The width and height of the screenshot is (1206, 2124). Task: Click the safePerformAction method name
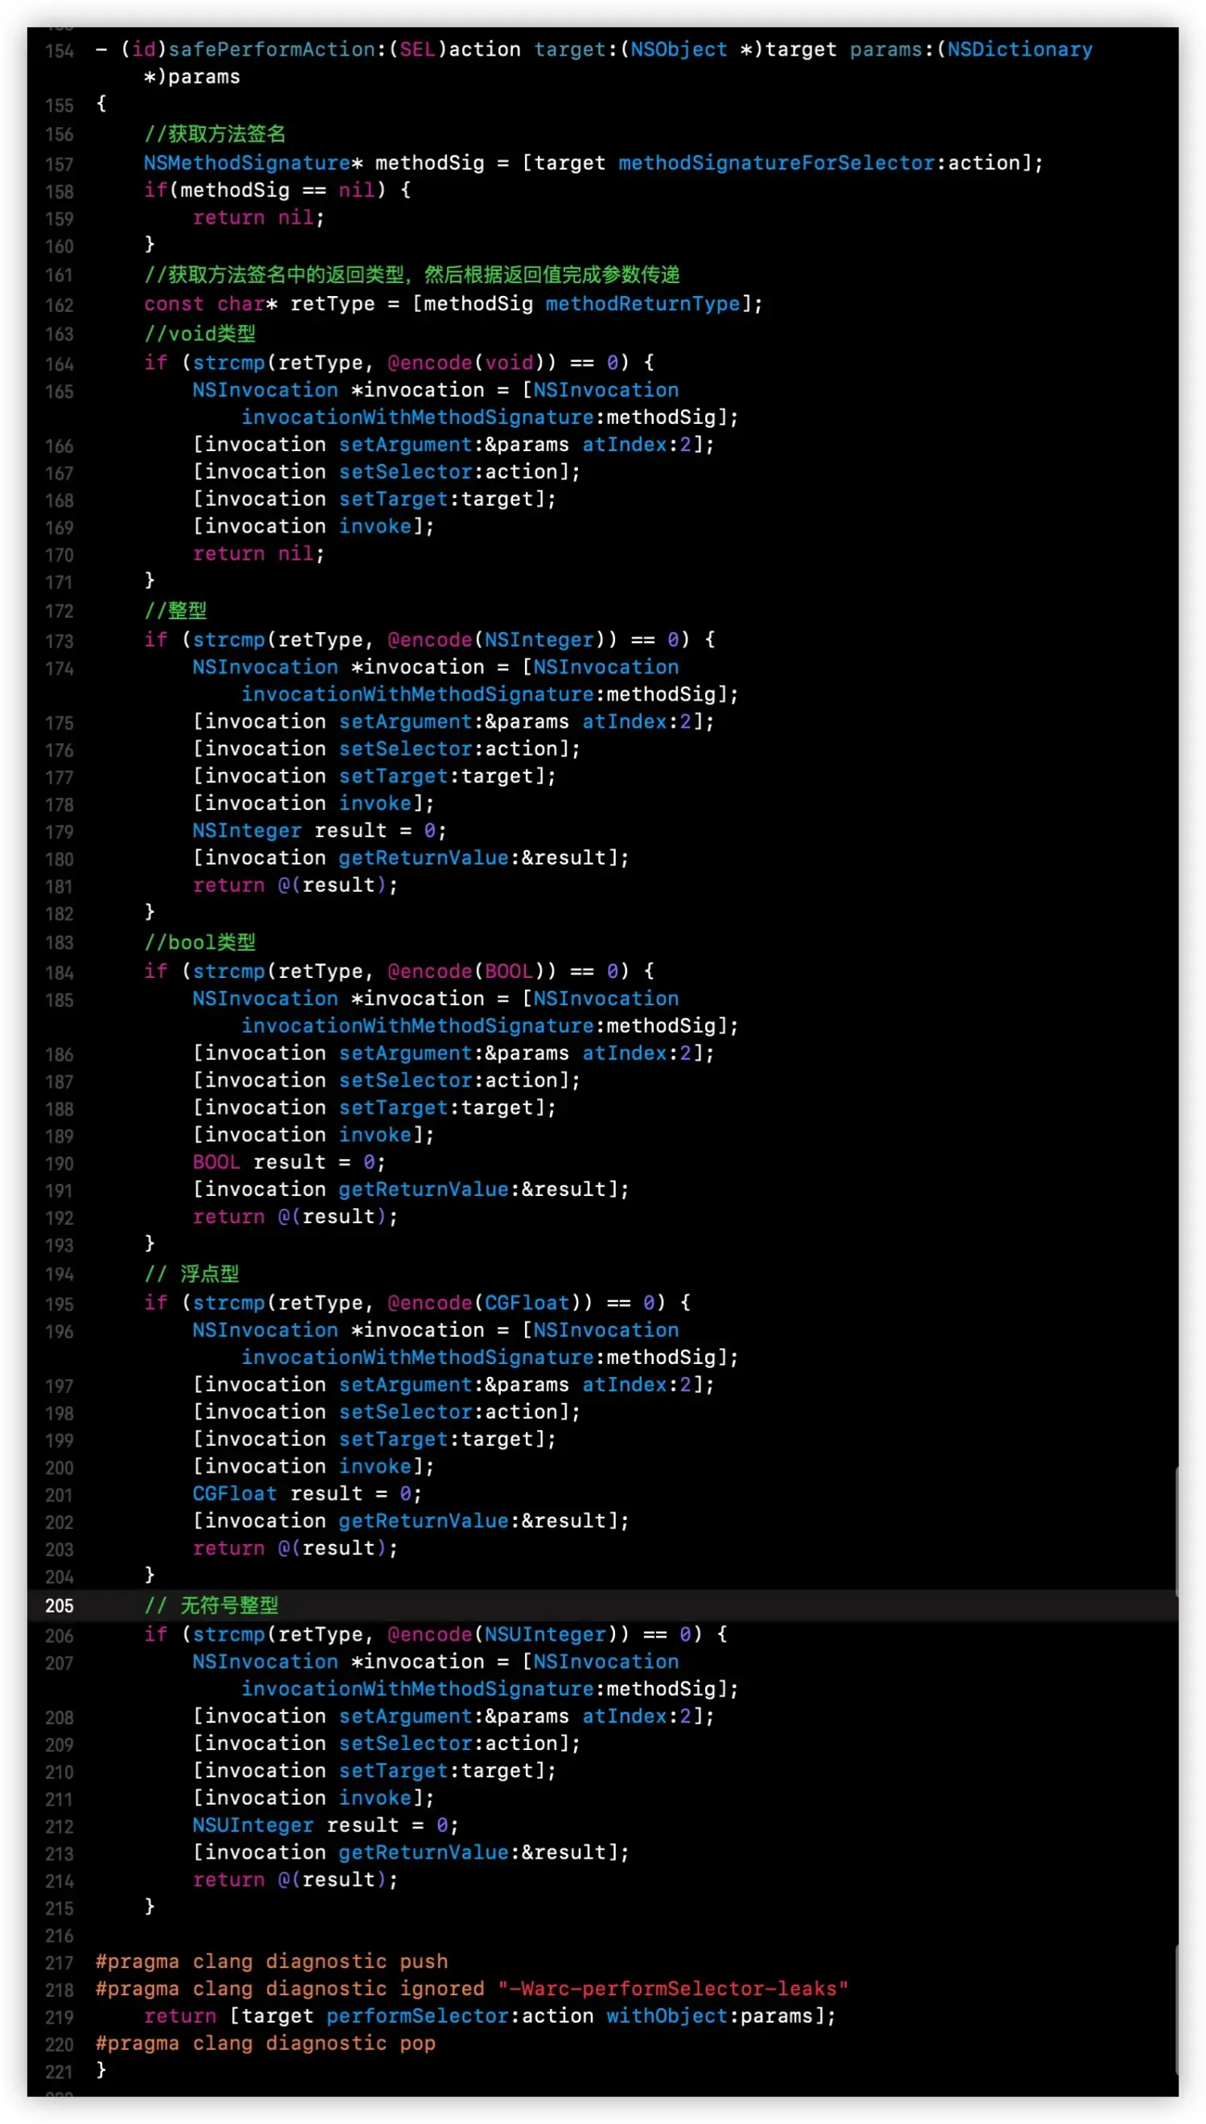point(271,50)
